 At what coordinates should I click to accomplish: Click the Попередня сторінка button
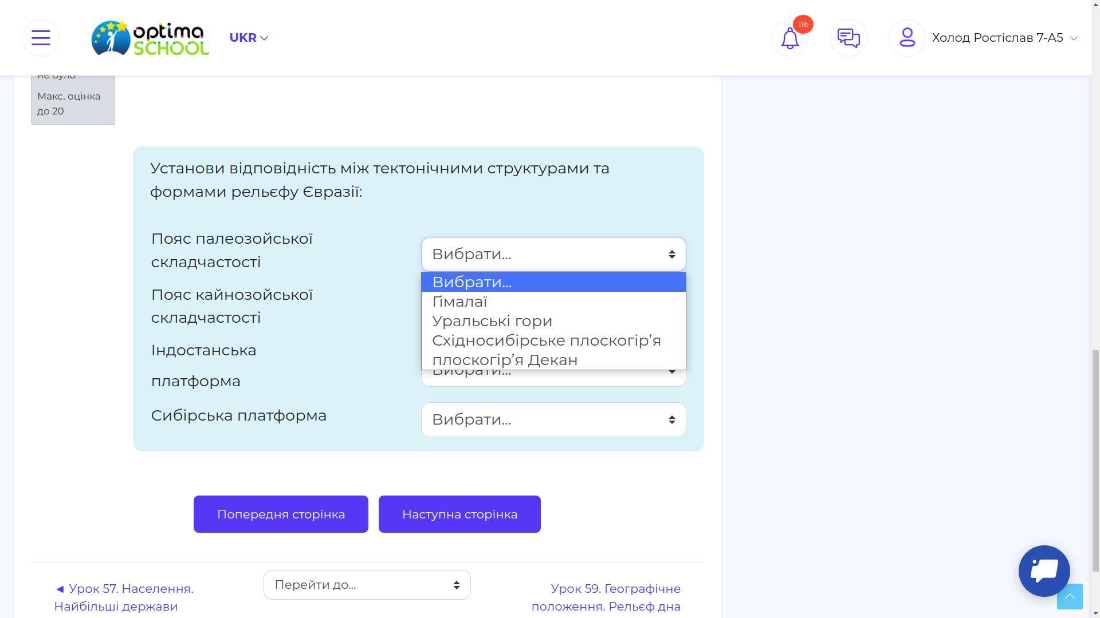pyautogui.click(x=281, y=514)
